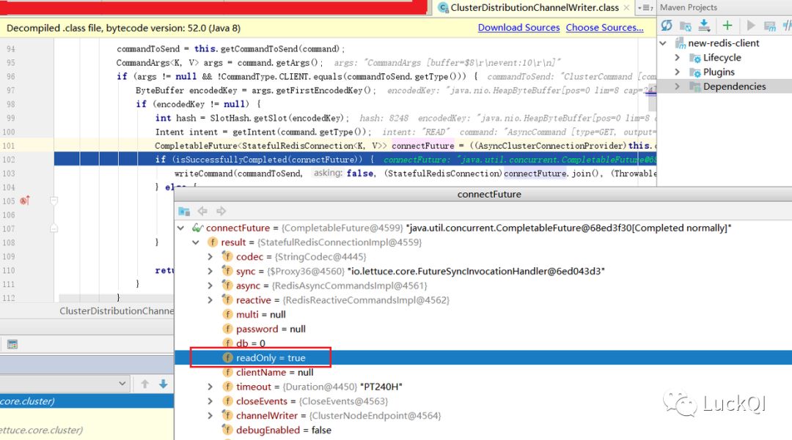Select the 'clientName = null' row
Screen dimensions: 792x440
pos(483,373)
